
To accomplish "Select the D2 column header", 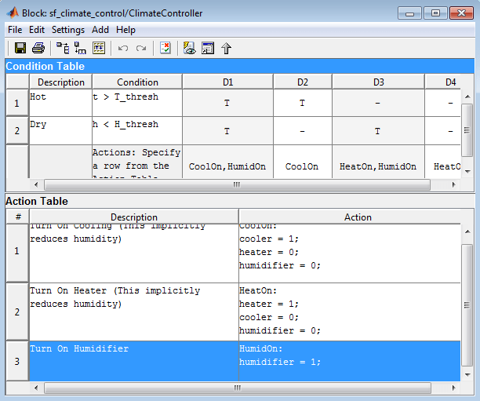I will click(x=303, y=82).
